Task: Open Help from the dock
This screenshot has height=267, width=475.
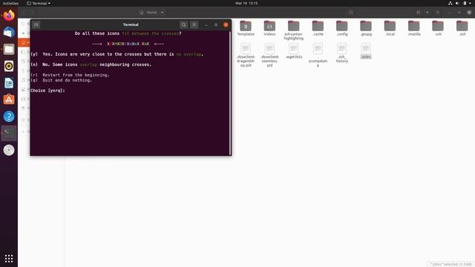Action: click(x=9, y=116)
